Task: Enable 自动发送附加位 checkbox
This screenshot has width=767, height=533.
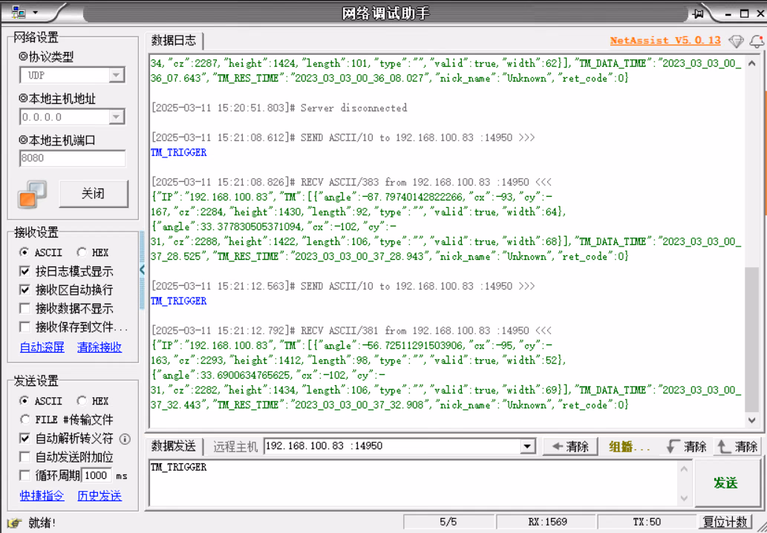Action: [x=25, y=457]
